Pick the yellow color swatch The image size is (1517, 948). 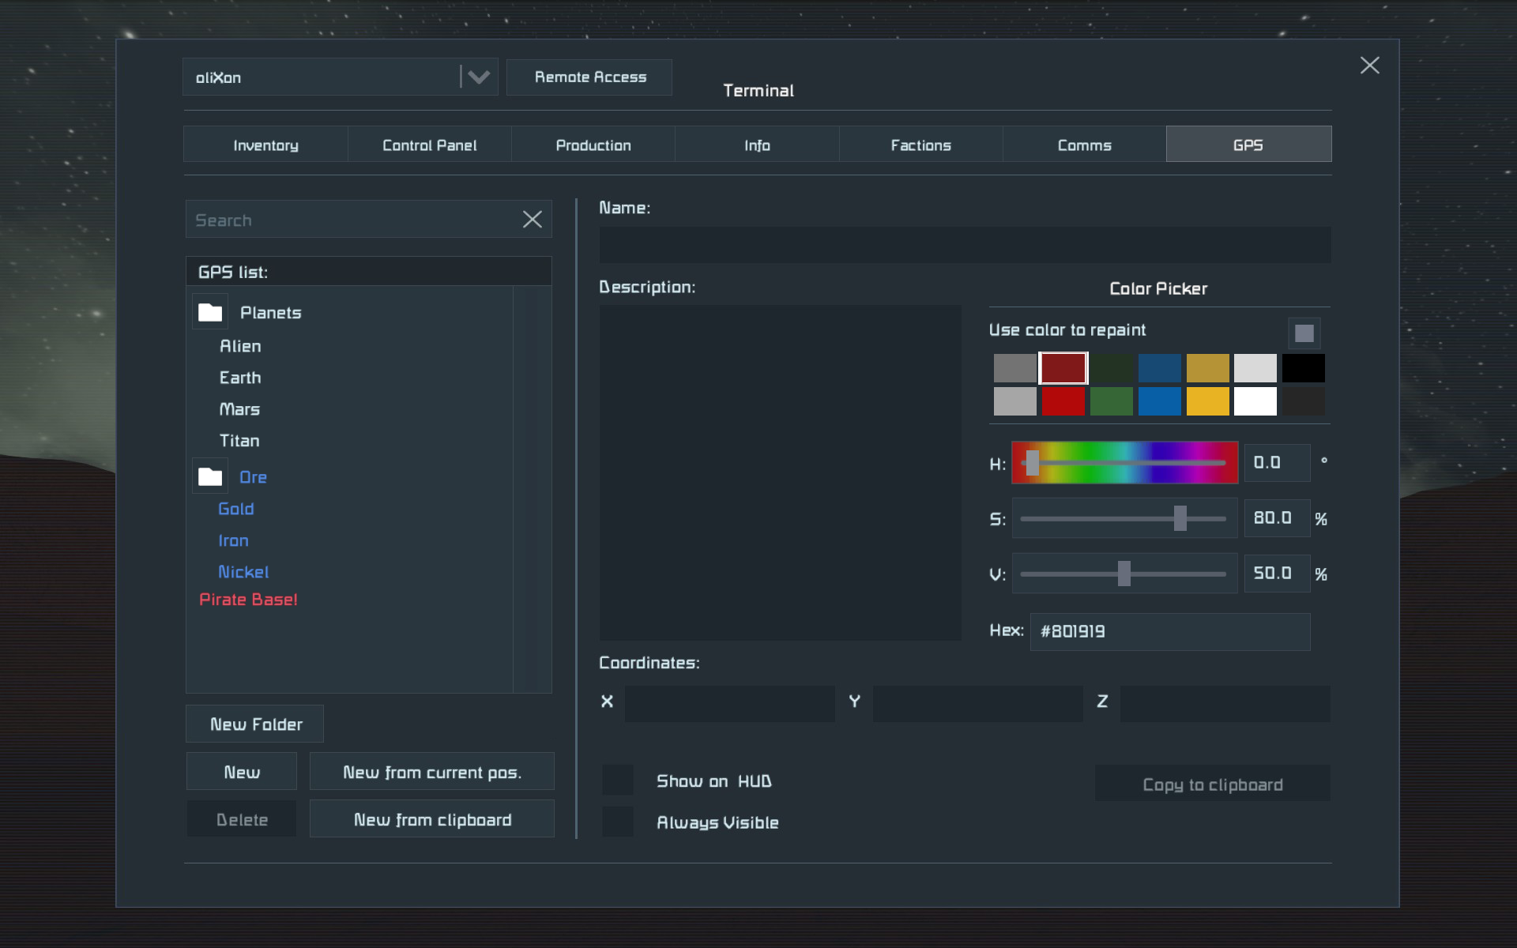click(x=1207, y=401)
